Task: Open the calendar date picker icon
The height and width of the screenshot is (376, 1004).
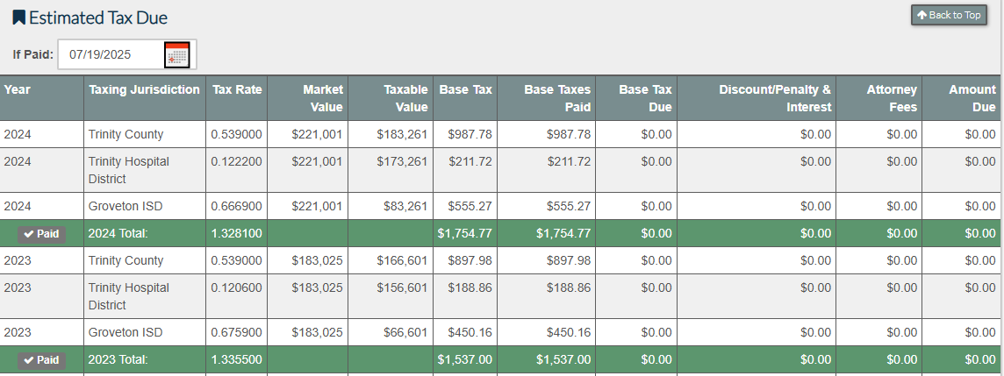Action: [x=177, y=54]
